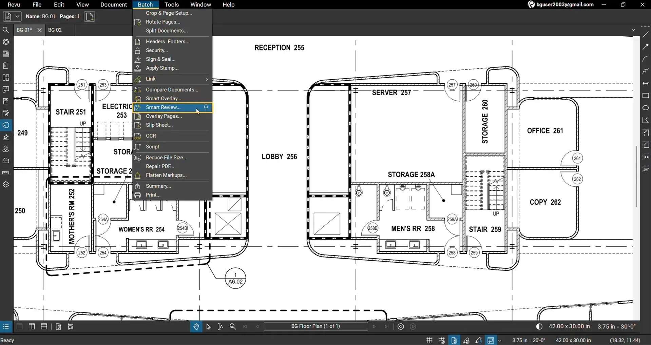Activate the Select Text tool

(x=221, y=326)
